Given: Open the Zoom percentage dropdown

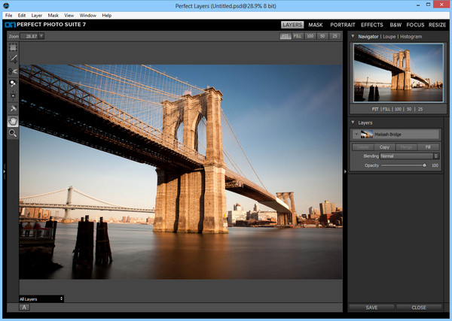Looking at the screenshot, I should click(41, 35).
